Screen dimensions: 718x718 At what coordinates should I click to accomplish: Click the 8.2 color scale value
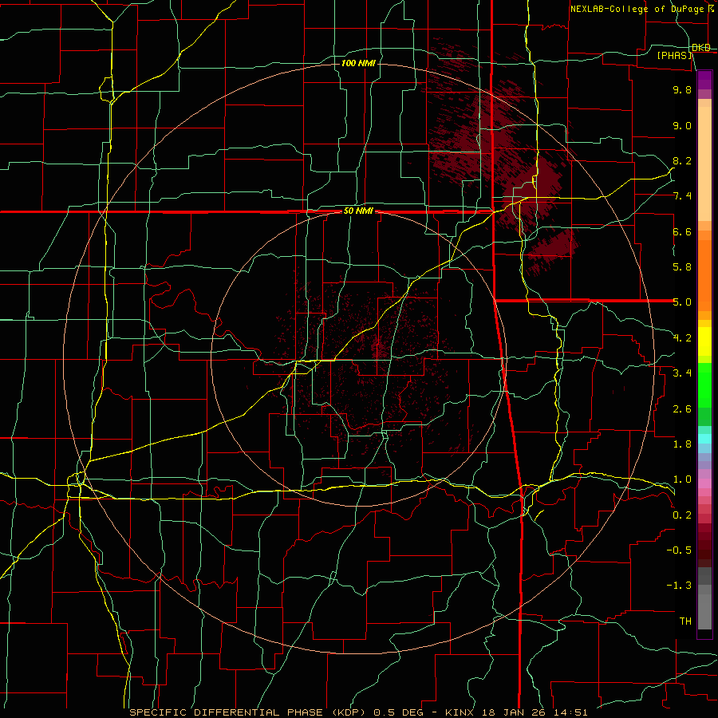pos(682,160)
